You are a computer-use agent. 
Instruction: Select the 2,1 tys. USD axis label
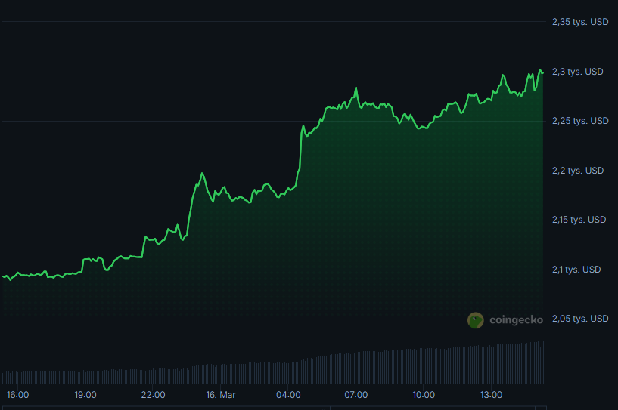coord(578,270)
